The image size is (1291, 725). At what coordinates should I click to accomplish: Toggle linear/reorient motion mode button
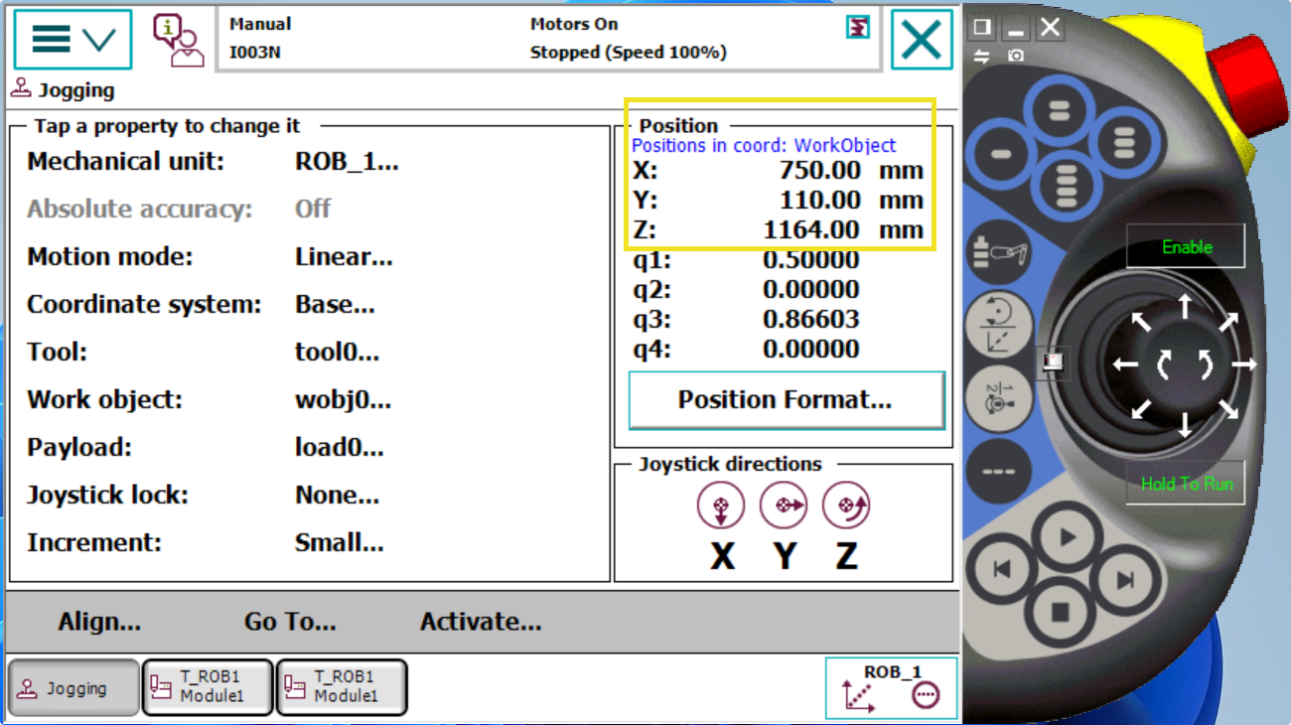click(998, 327)
